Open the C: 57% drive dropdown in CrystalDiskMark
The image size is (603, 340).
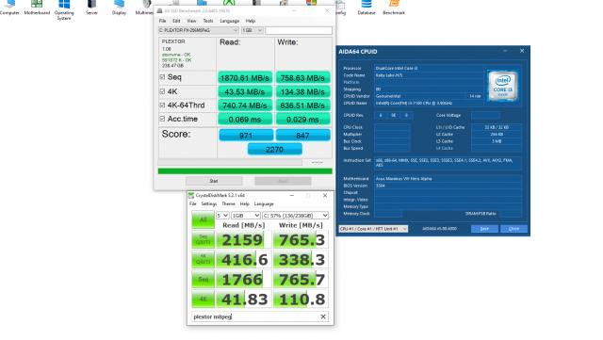[x=295, y=216]
